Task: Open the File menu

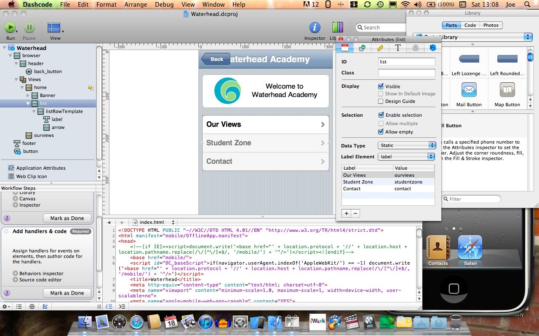Action: (x=65, y=5)
